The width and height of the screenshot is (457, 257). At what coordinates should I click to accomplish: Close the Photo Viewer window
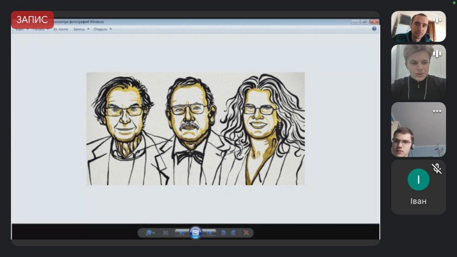(374, 22)
